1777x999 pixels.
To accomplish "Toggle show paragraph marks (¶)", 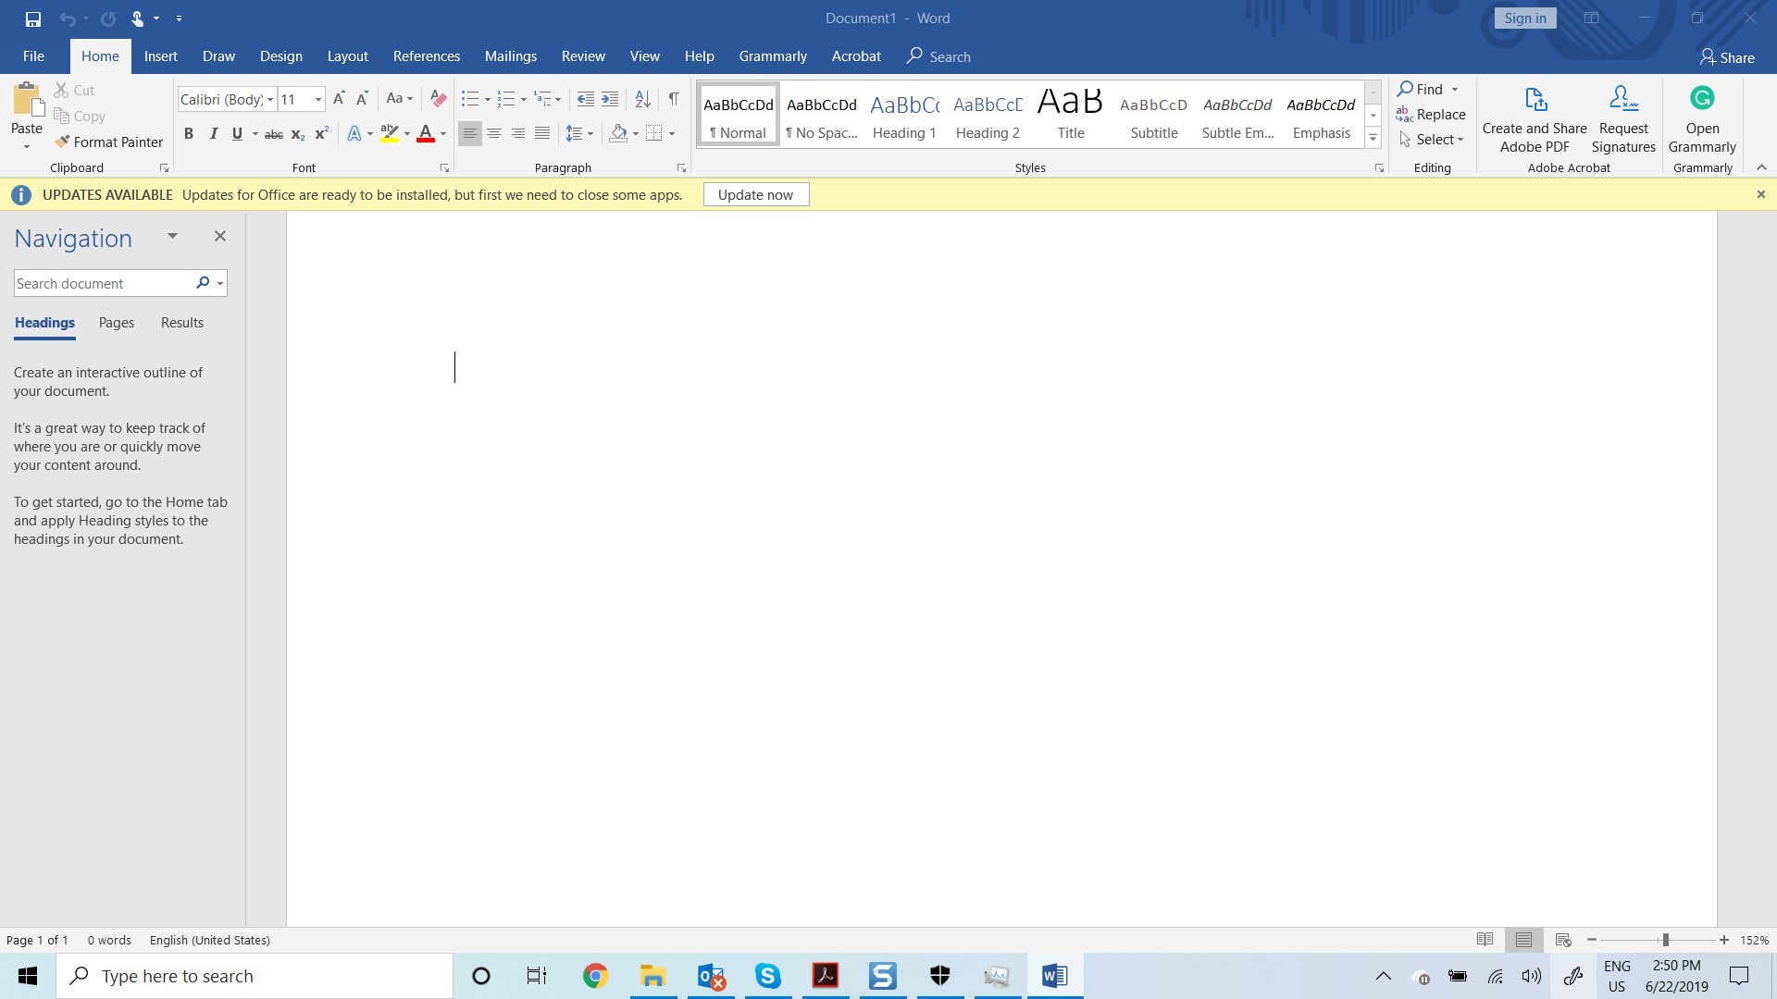I will point(674,99).
